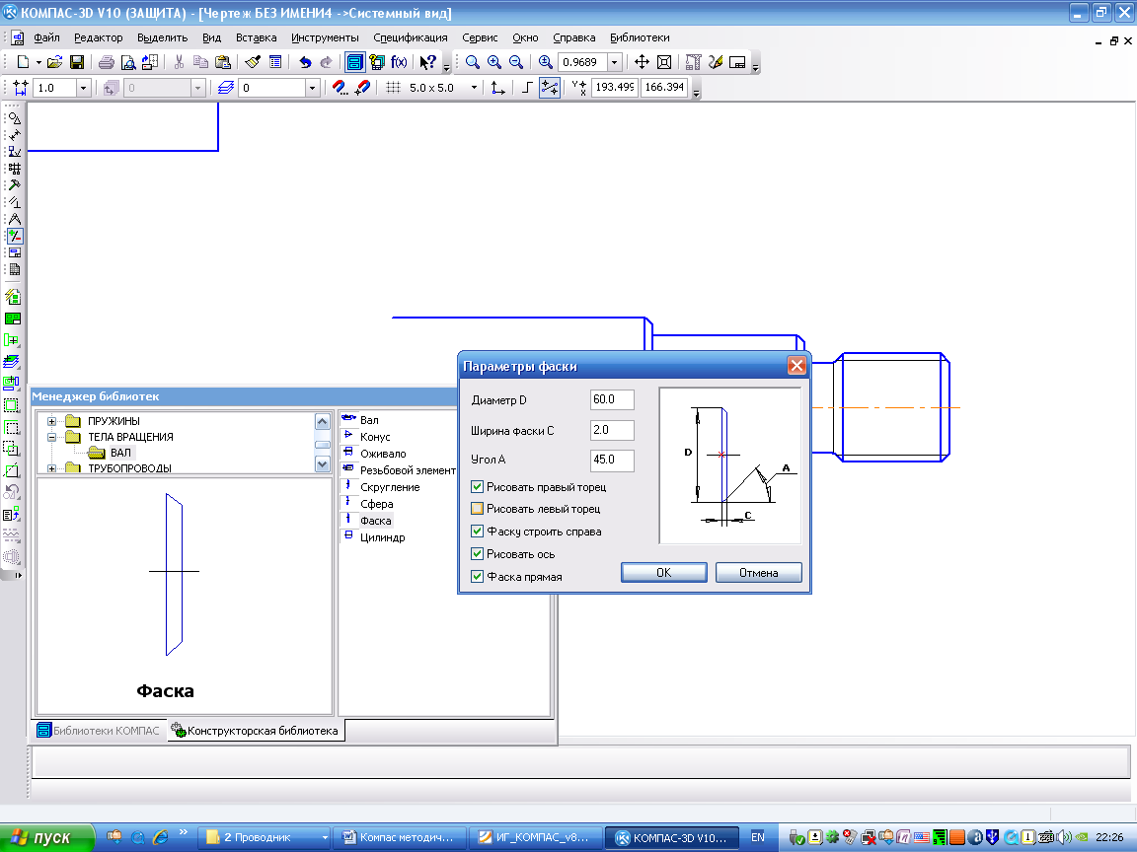Click the 'Отмена' button
The height and width of the screenshot is (852, 1137).
click(757, 573)
